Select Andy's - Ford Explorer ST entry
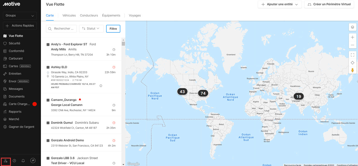 click(81, 49)
